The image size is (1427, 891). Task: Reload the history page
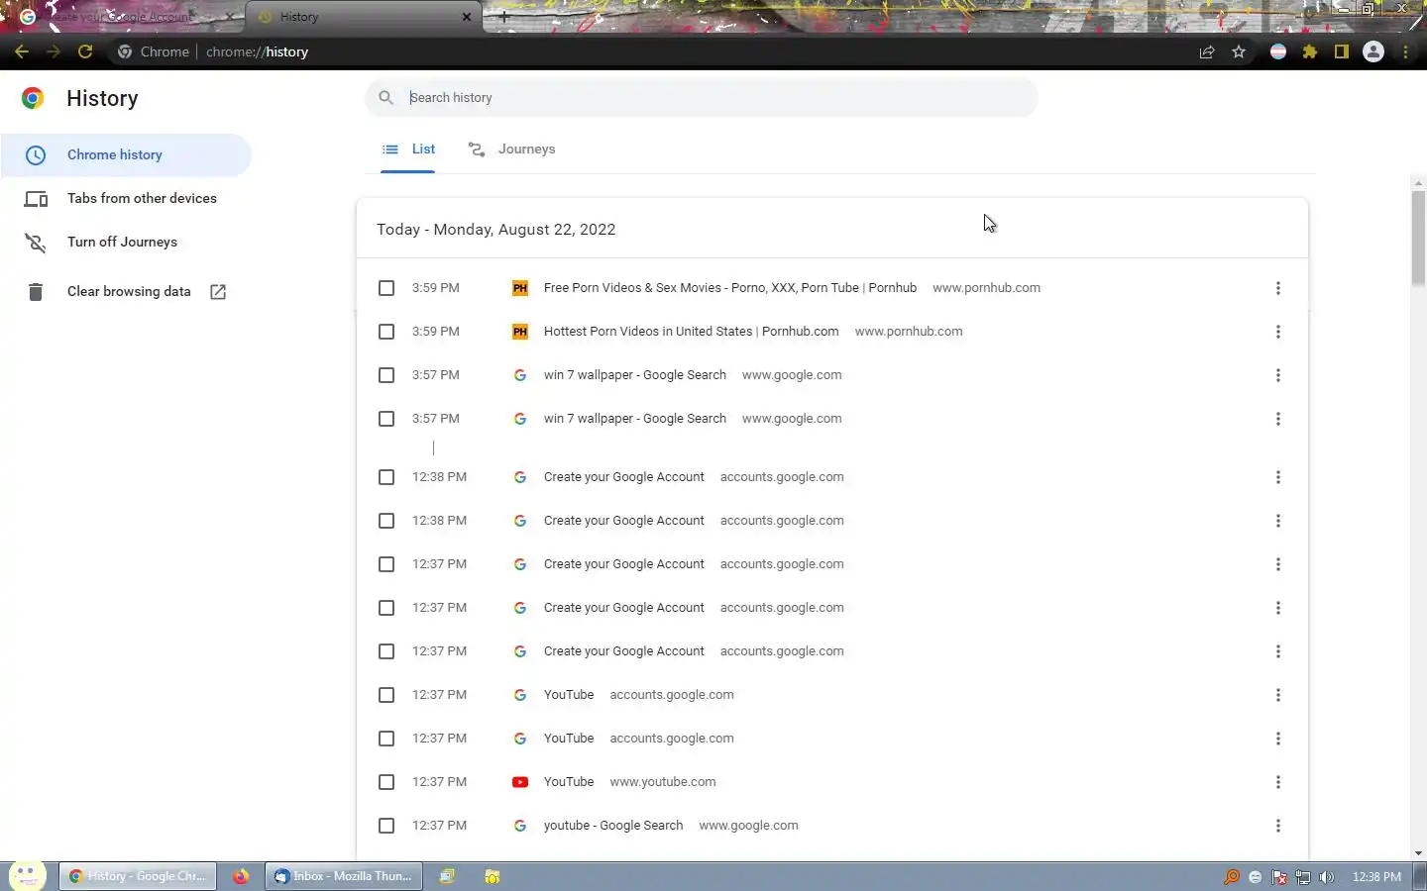point(85,51)
